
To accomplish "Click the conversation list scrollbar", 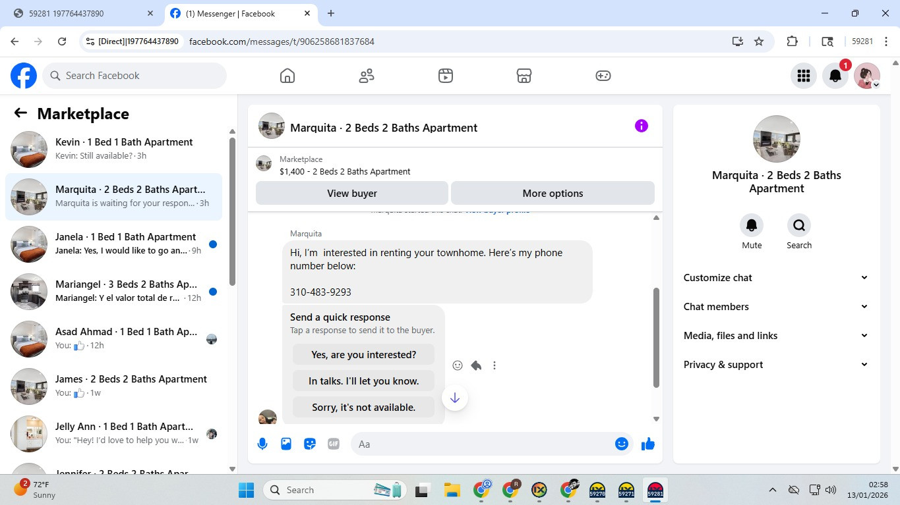I will tap(232, 211).
